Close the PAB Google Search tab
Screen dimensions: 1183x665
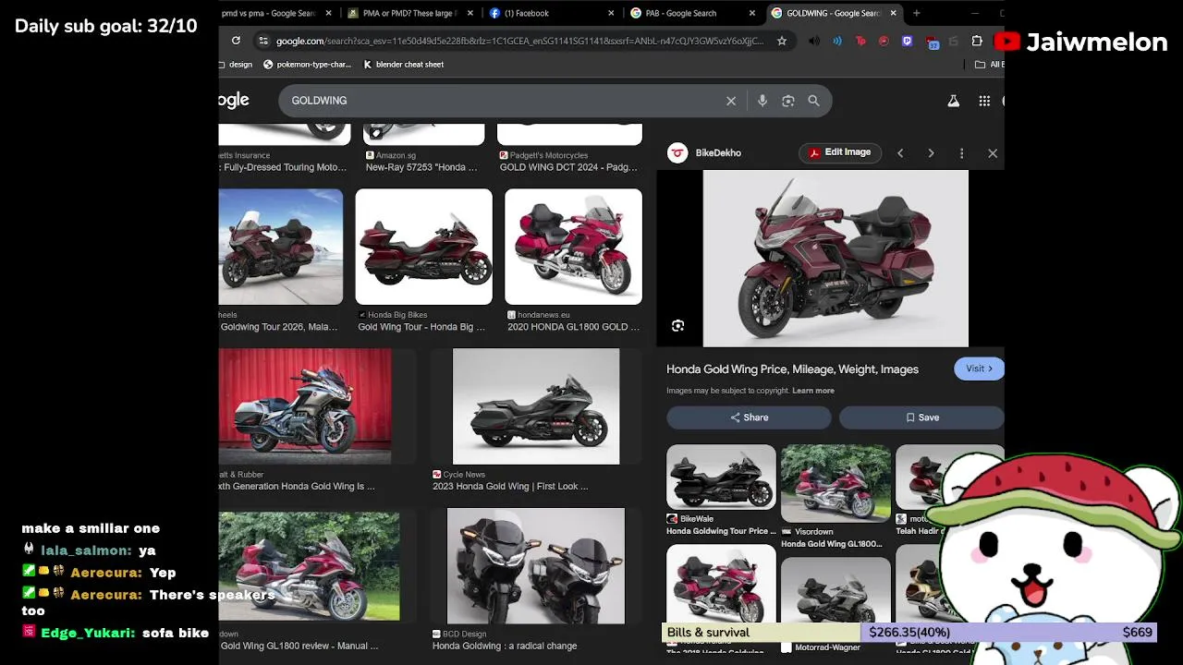click(x=752, y=13)
